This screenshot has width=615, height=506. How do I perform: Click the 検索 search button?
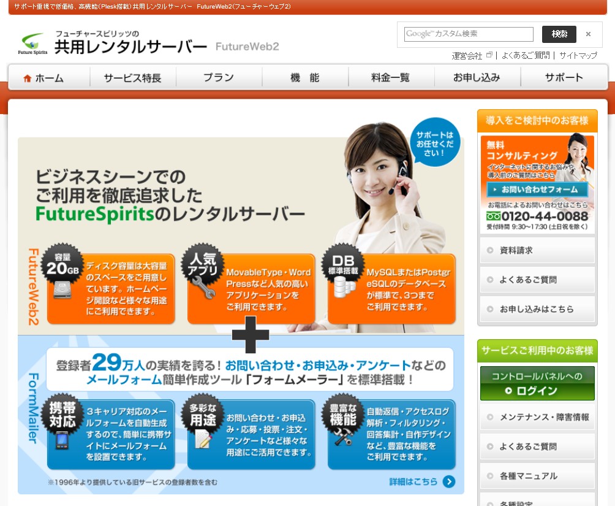[559, 34]
